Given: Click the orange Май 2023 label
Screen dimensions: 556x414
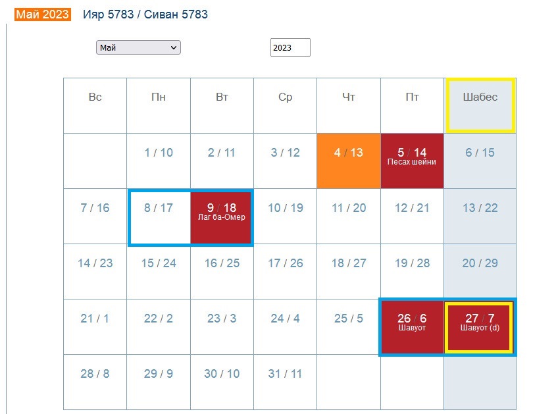Looking at the screenshot, I should coord(43,14).
